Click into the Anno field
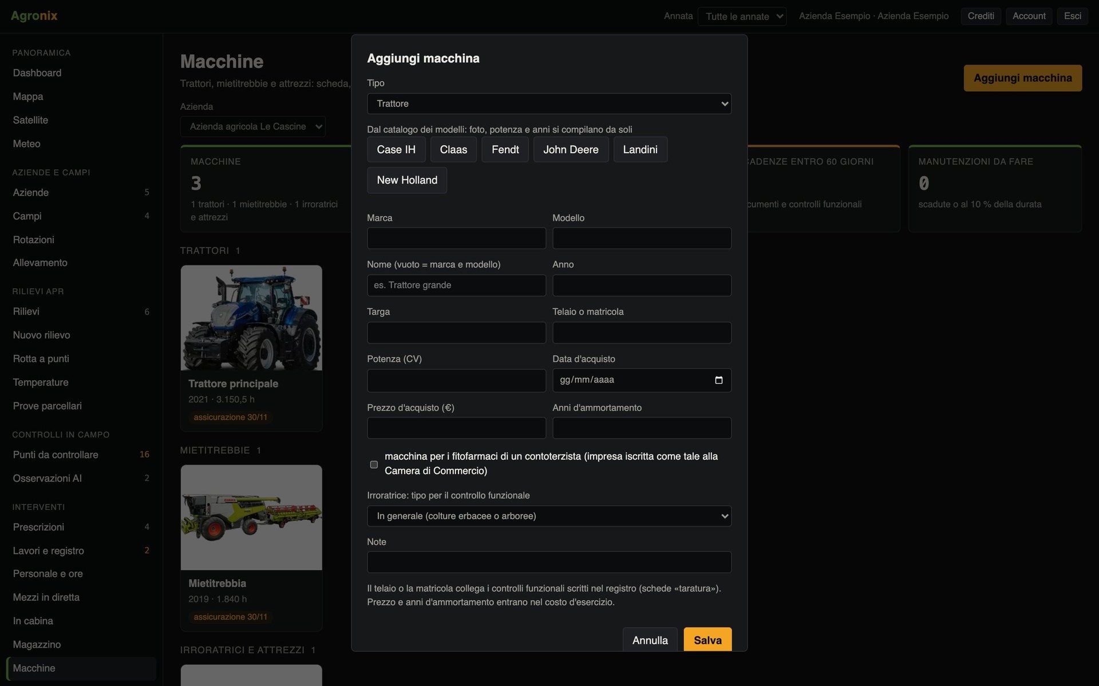 (x=642, y=285)
